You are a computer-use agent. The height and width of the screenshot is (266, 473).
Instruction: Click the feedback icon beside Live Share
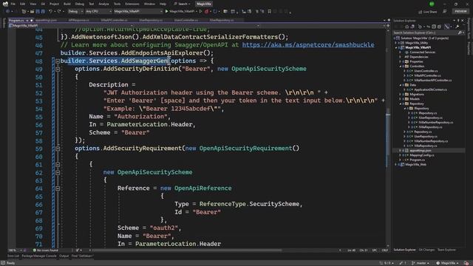click(x=445, y=12)
